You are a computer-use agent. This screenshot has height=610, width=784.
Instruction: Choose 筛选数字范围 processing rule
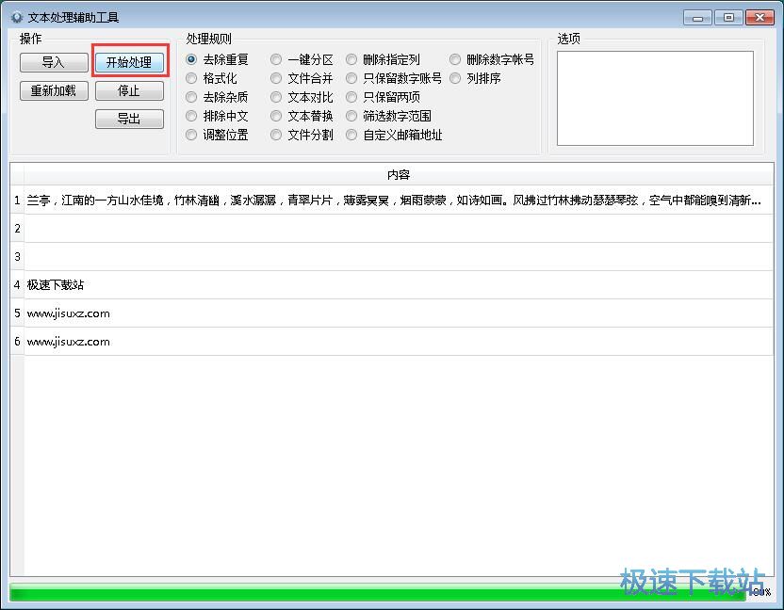(388, 116)
